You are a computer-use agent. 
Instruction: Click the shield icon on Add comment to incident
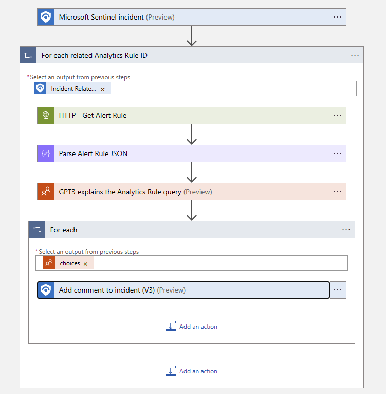46,290
